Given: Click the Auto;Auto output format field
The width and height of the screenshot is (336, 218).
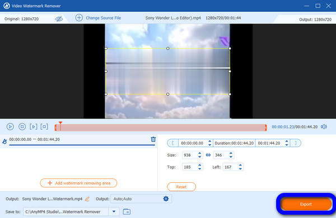Looking at the screenshot, I should (137, 199).
